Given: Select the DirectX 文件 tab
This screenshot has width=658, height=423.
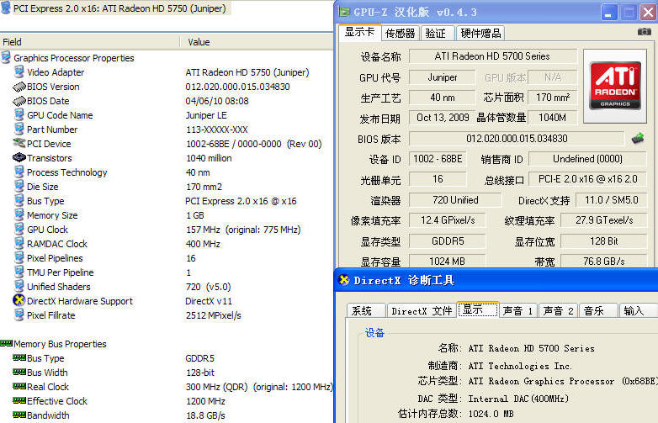Looking at the screenshot, I should pyautogui.click(x=422, y=310).
